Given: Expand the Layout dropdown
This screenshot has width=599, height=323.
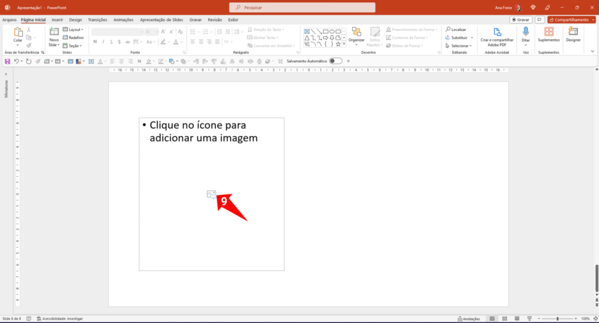Looking at the screenshot, I should (73, 29).
